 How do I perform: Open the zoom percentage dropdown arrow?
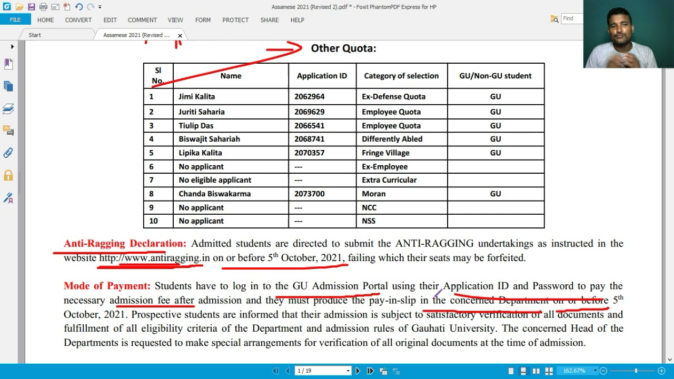[x=596, y=371]
